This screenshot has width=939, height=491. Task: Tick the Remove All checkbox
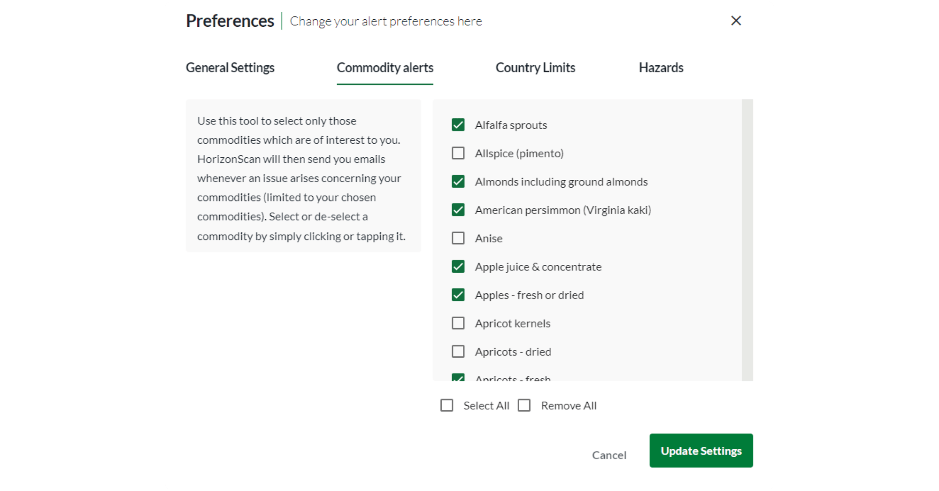coord(524,406)
